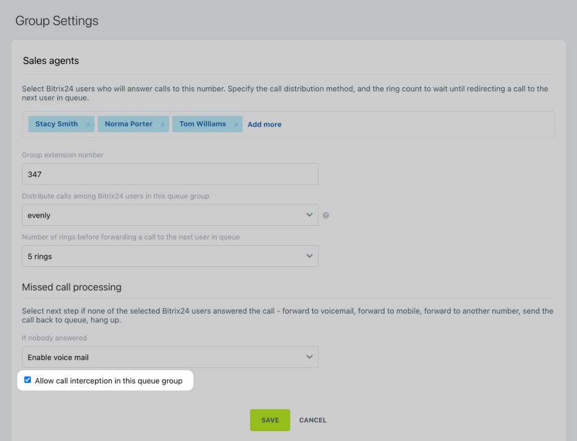Save the group settings

pyautogui.click(x=270, y=420)
